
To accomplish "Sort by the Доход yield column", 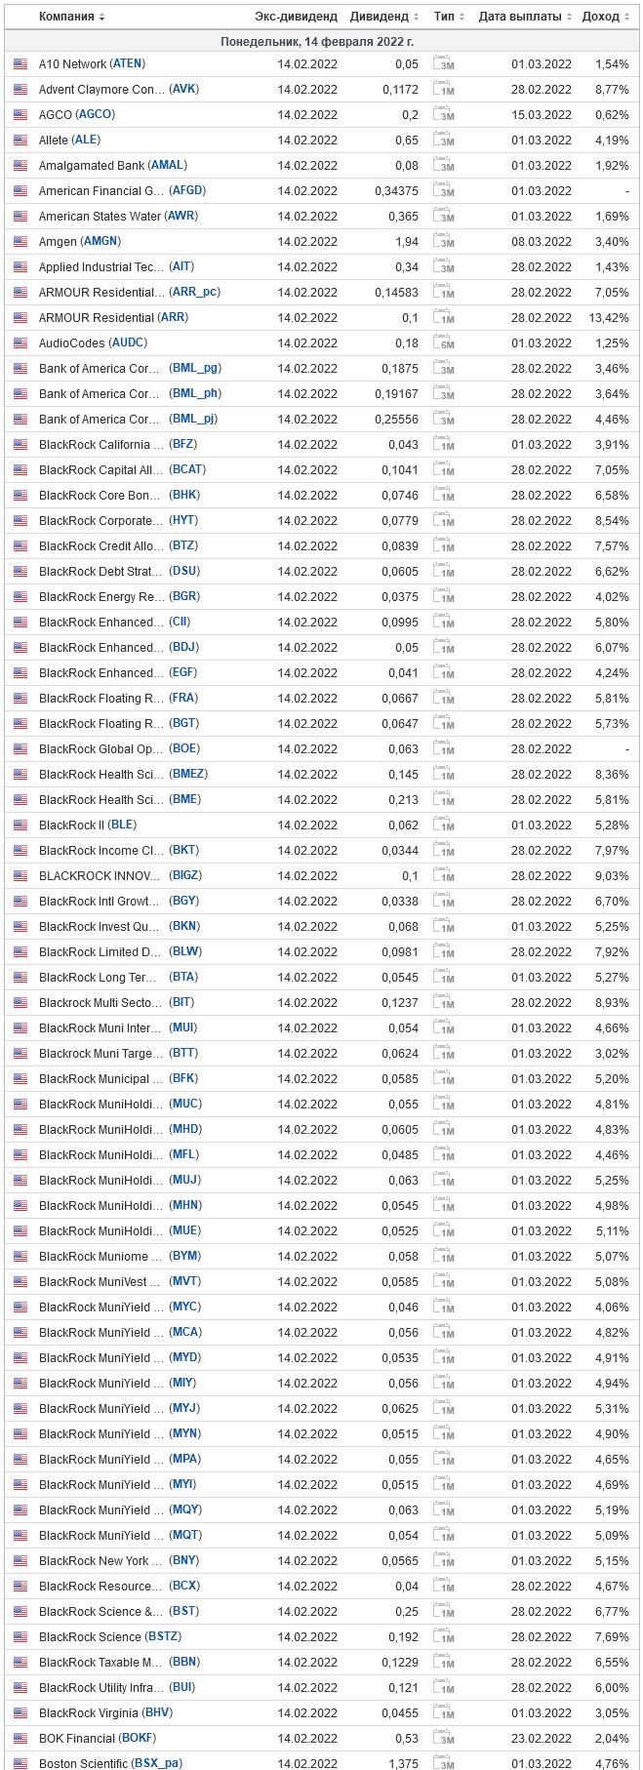I will pyautogui.click(x=605, y=17).
